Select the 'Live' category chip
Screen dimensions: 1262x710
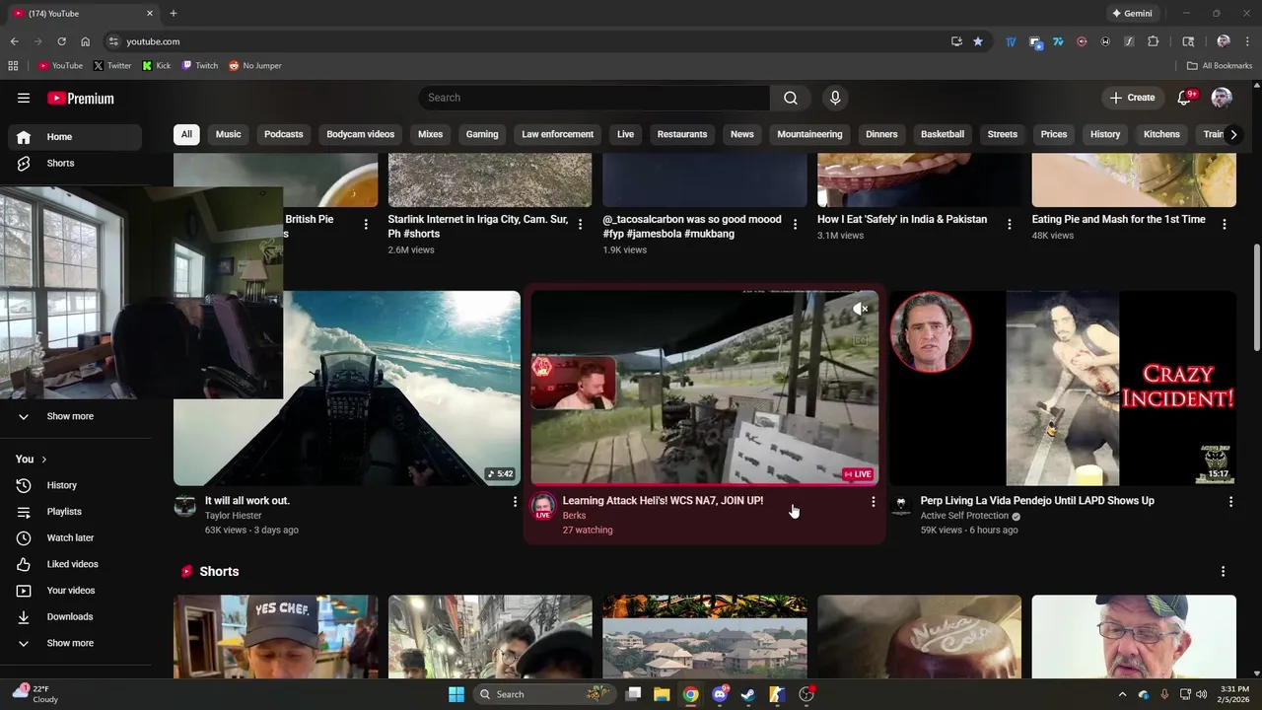(625, 134)
